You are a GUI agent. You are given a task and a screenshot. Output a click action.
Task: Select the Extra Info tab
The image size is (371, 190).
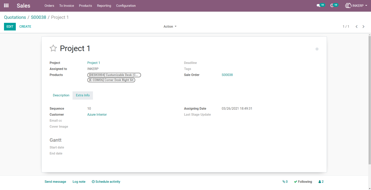pyautogui.click(x=83, y=95)
